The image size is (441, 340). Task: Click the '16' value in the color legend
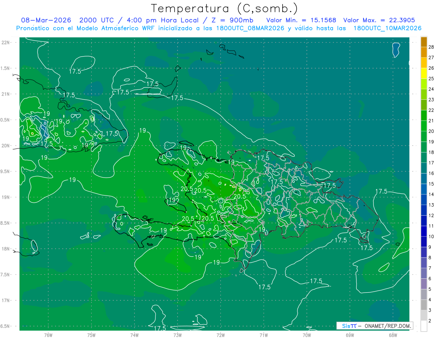point(431,173)
